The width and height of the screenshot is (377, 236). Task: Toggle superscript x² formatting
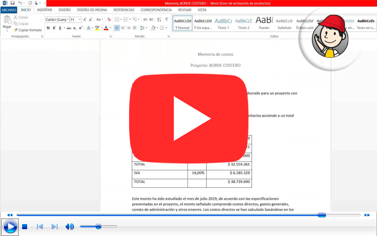80,28
